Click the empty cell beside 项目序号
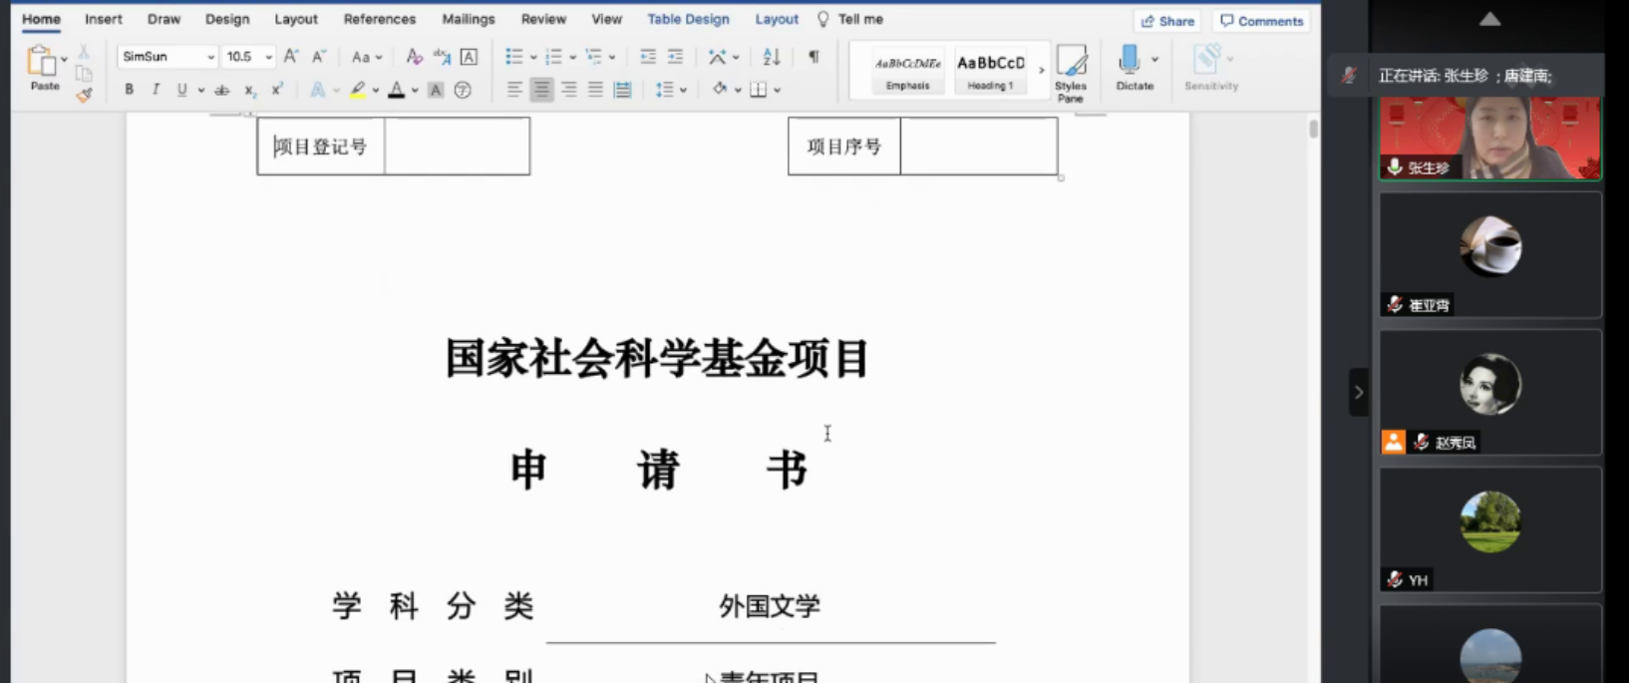This screenshot has width=1630, height=684. coord(978,147)
